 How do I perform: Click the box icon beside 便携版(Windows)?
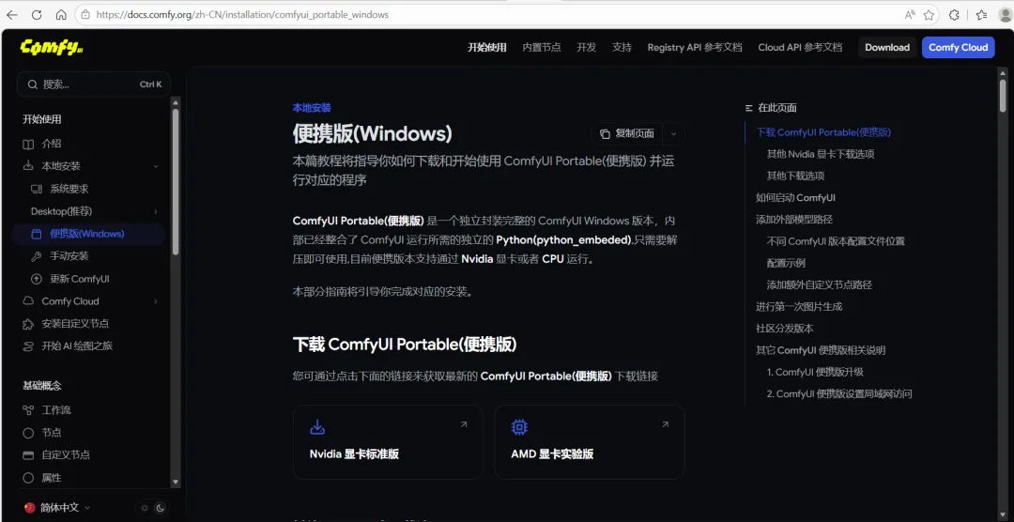coord(37,234)
